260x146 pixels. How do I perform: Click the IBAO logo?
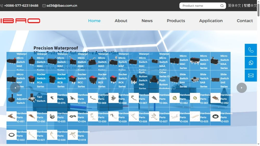click(x=20, y=21)
